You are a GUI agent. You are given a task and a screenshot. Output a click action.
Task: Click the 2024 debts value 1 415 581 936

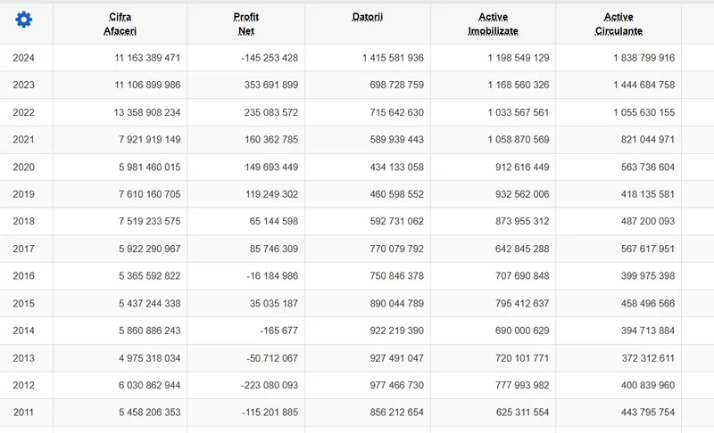tap(393, 58)
